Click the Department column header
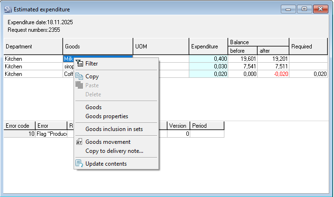 33,47
